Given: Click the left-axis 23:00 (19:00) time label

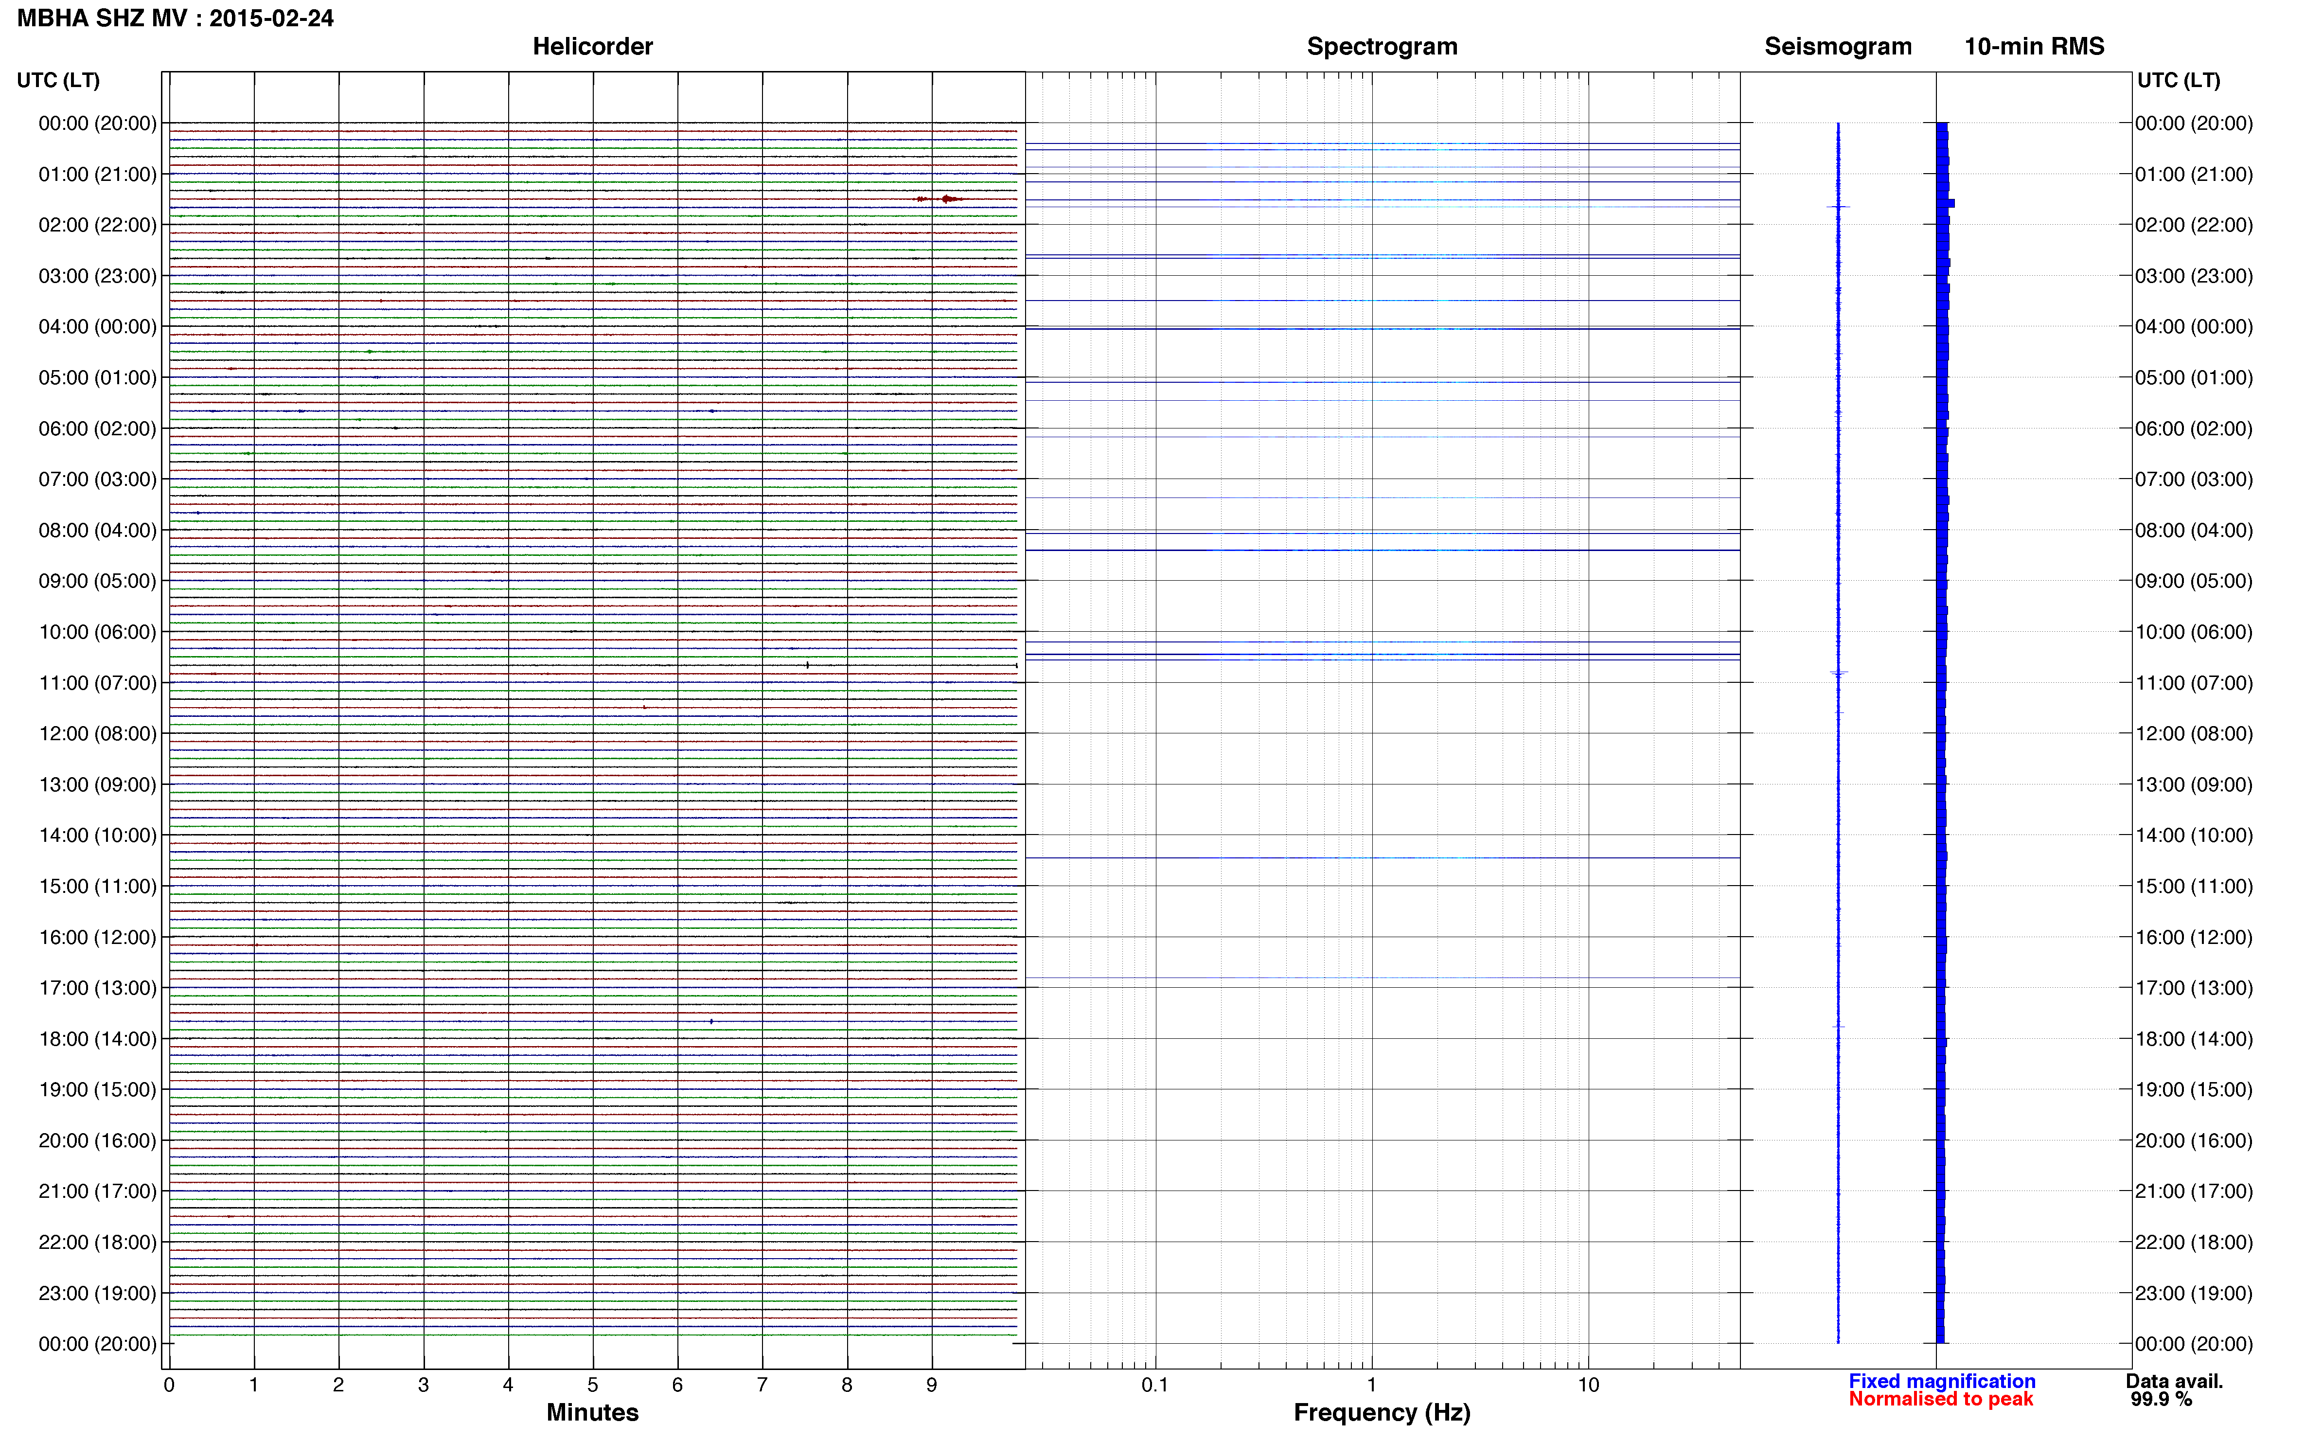Looking at the screenshot, I should click(97, 1293).
